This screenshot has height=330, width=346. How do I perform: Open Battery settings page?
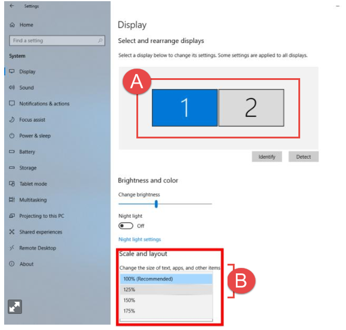[27, 152]
